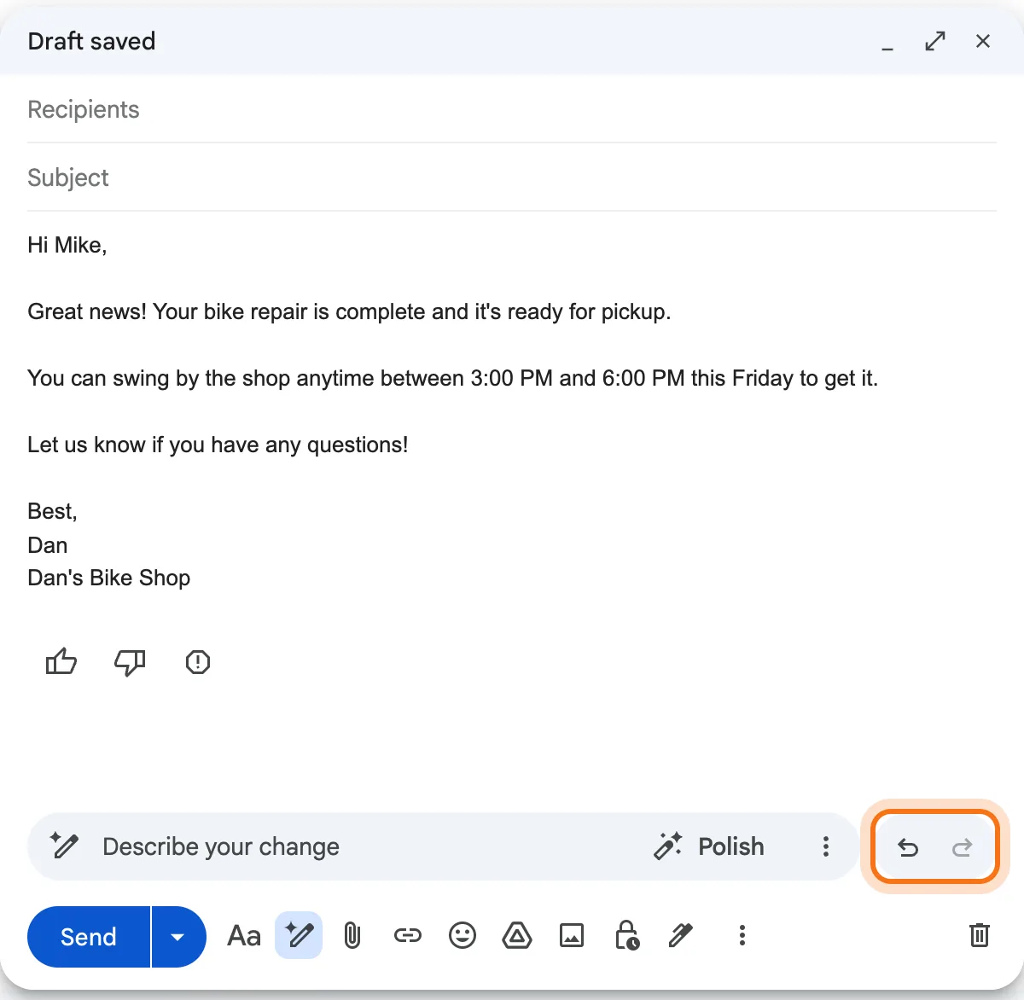Toggle confidential mode lock icon
Screen dimensions: 1024x1000
pos(627,935)
